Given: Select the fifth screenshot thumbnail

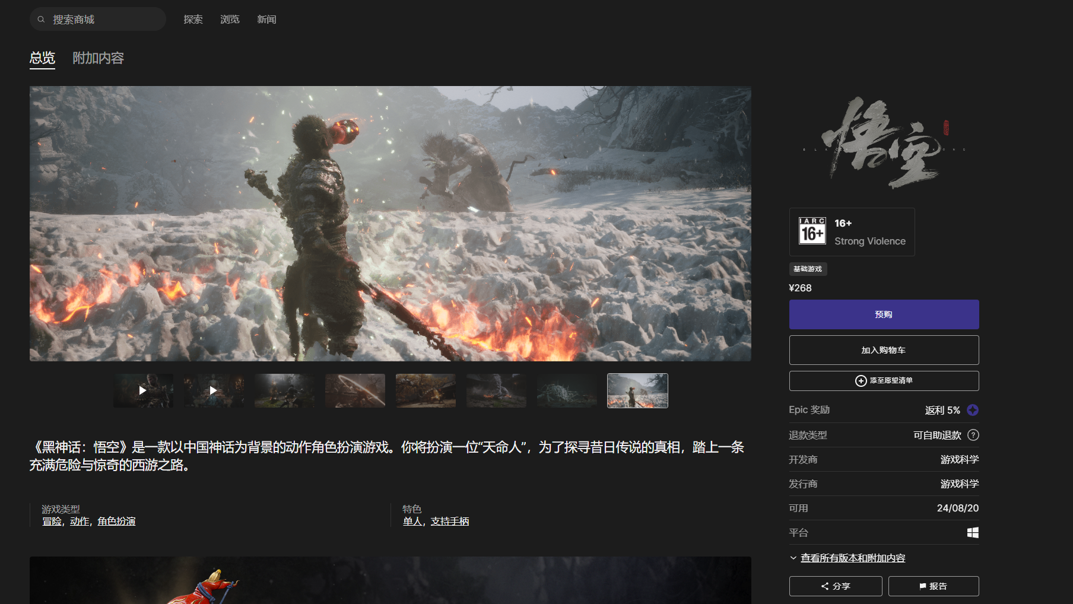Looking at the screenshot, I should [426, 390].
